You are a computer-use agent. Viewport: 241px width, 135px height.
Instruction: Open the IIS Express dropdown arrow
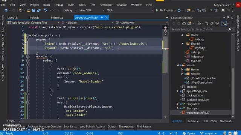point(175,10)
